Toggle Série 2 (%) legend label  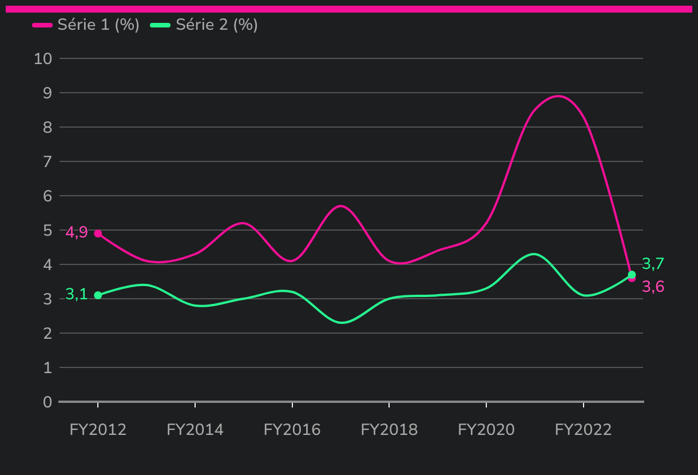[x=216, y=25]
